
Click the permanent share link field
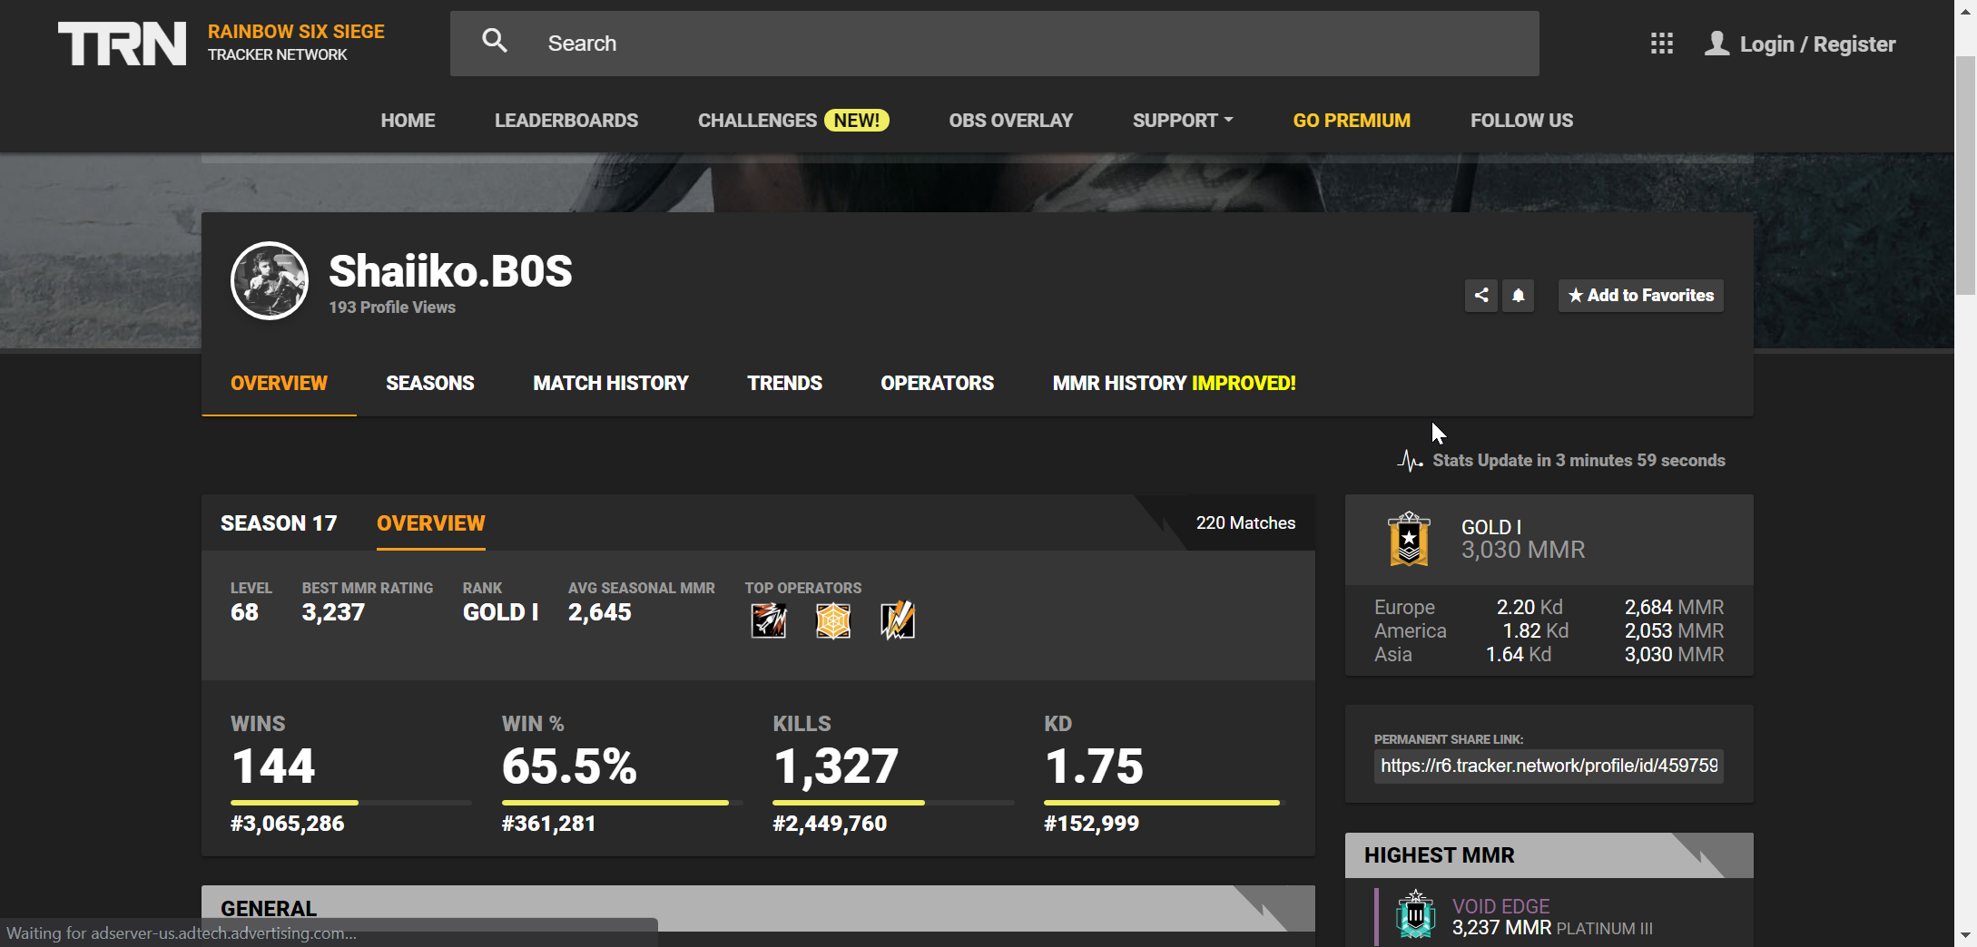point(1548,766)
